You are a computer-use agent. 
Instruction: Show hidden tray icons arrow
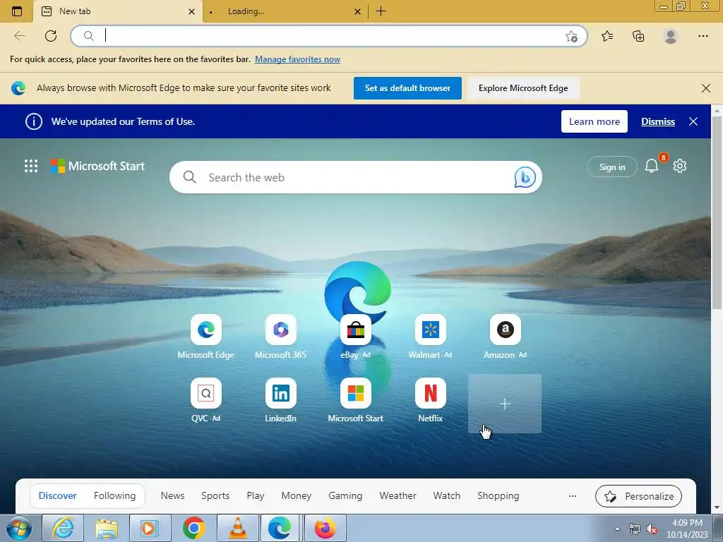point(617,529)
